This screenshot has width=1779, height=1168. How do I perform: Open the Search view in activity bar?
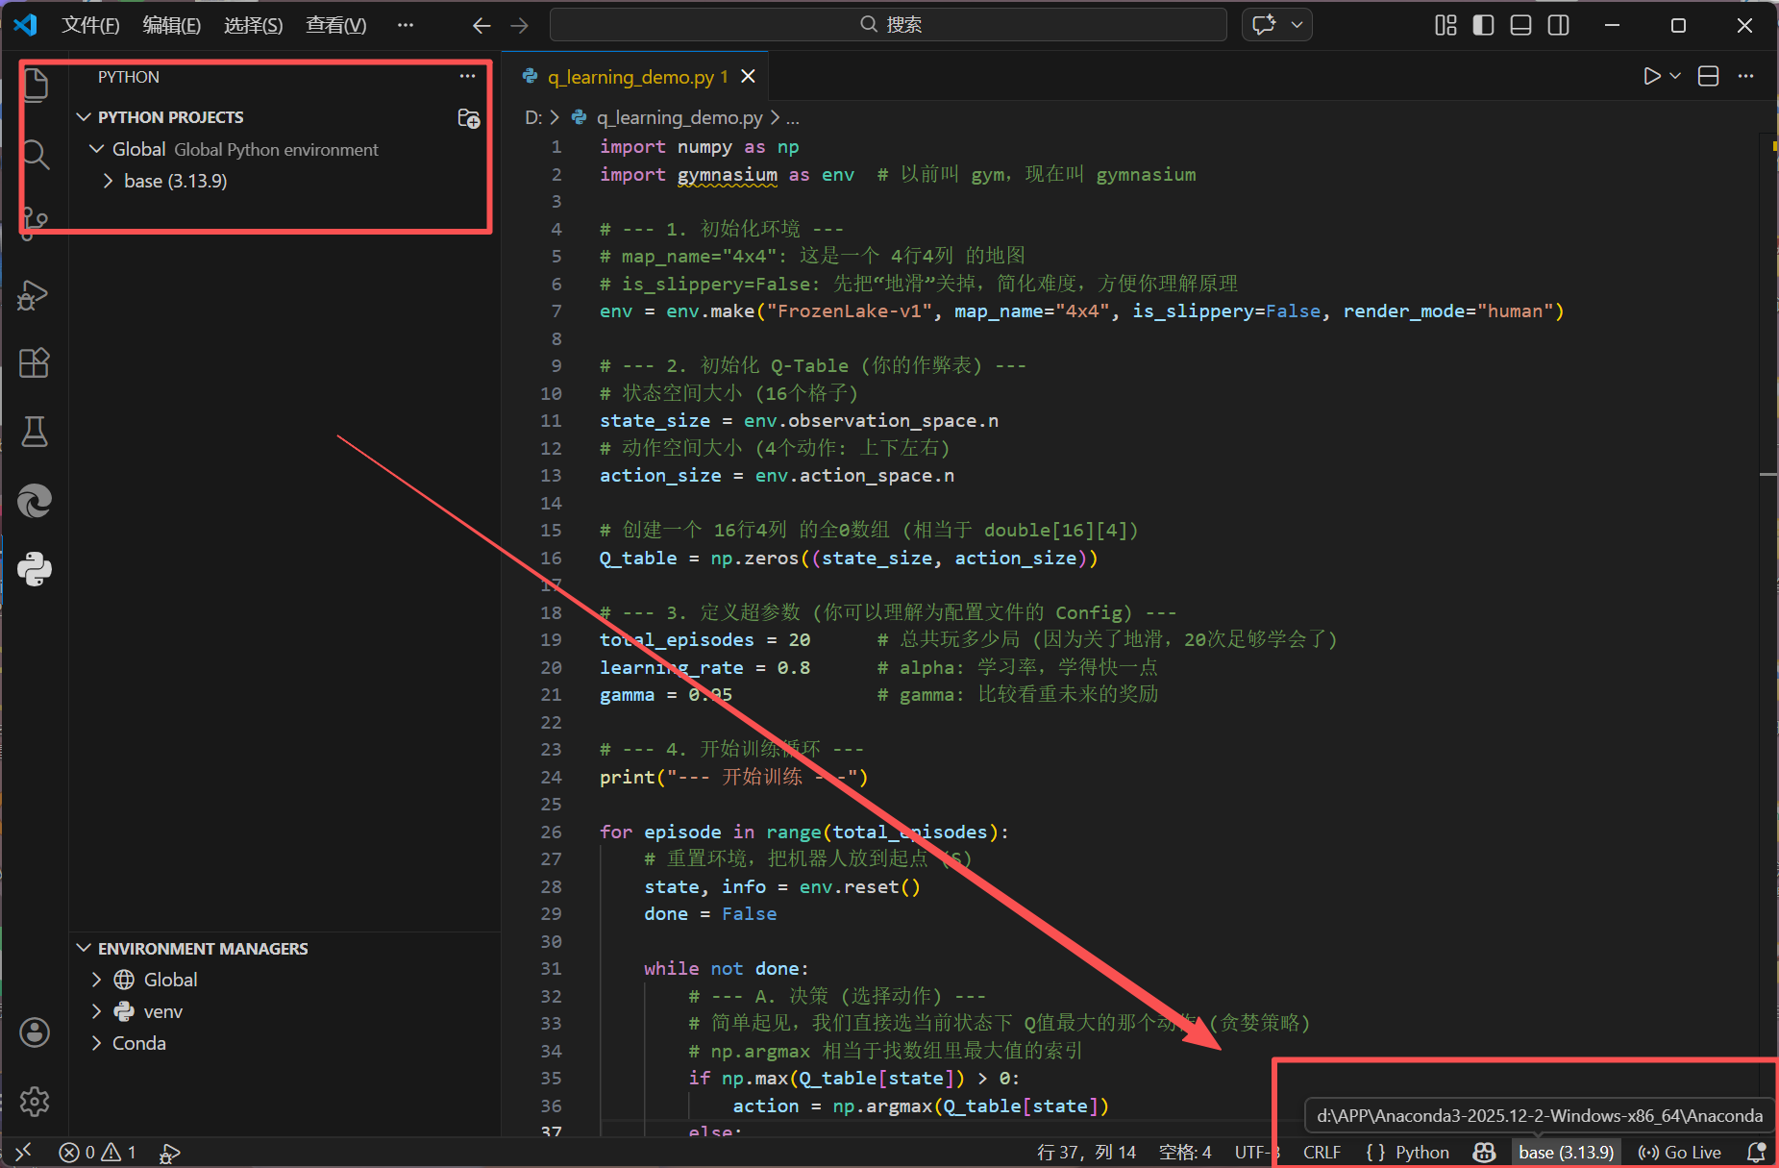click(x=35, y=155)
